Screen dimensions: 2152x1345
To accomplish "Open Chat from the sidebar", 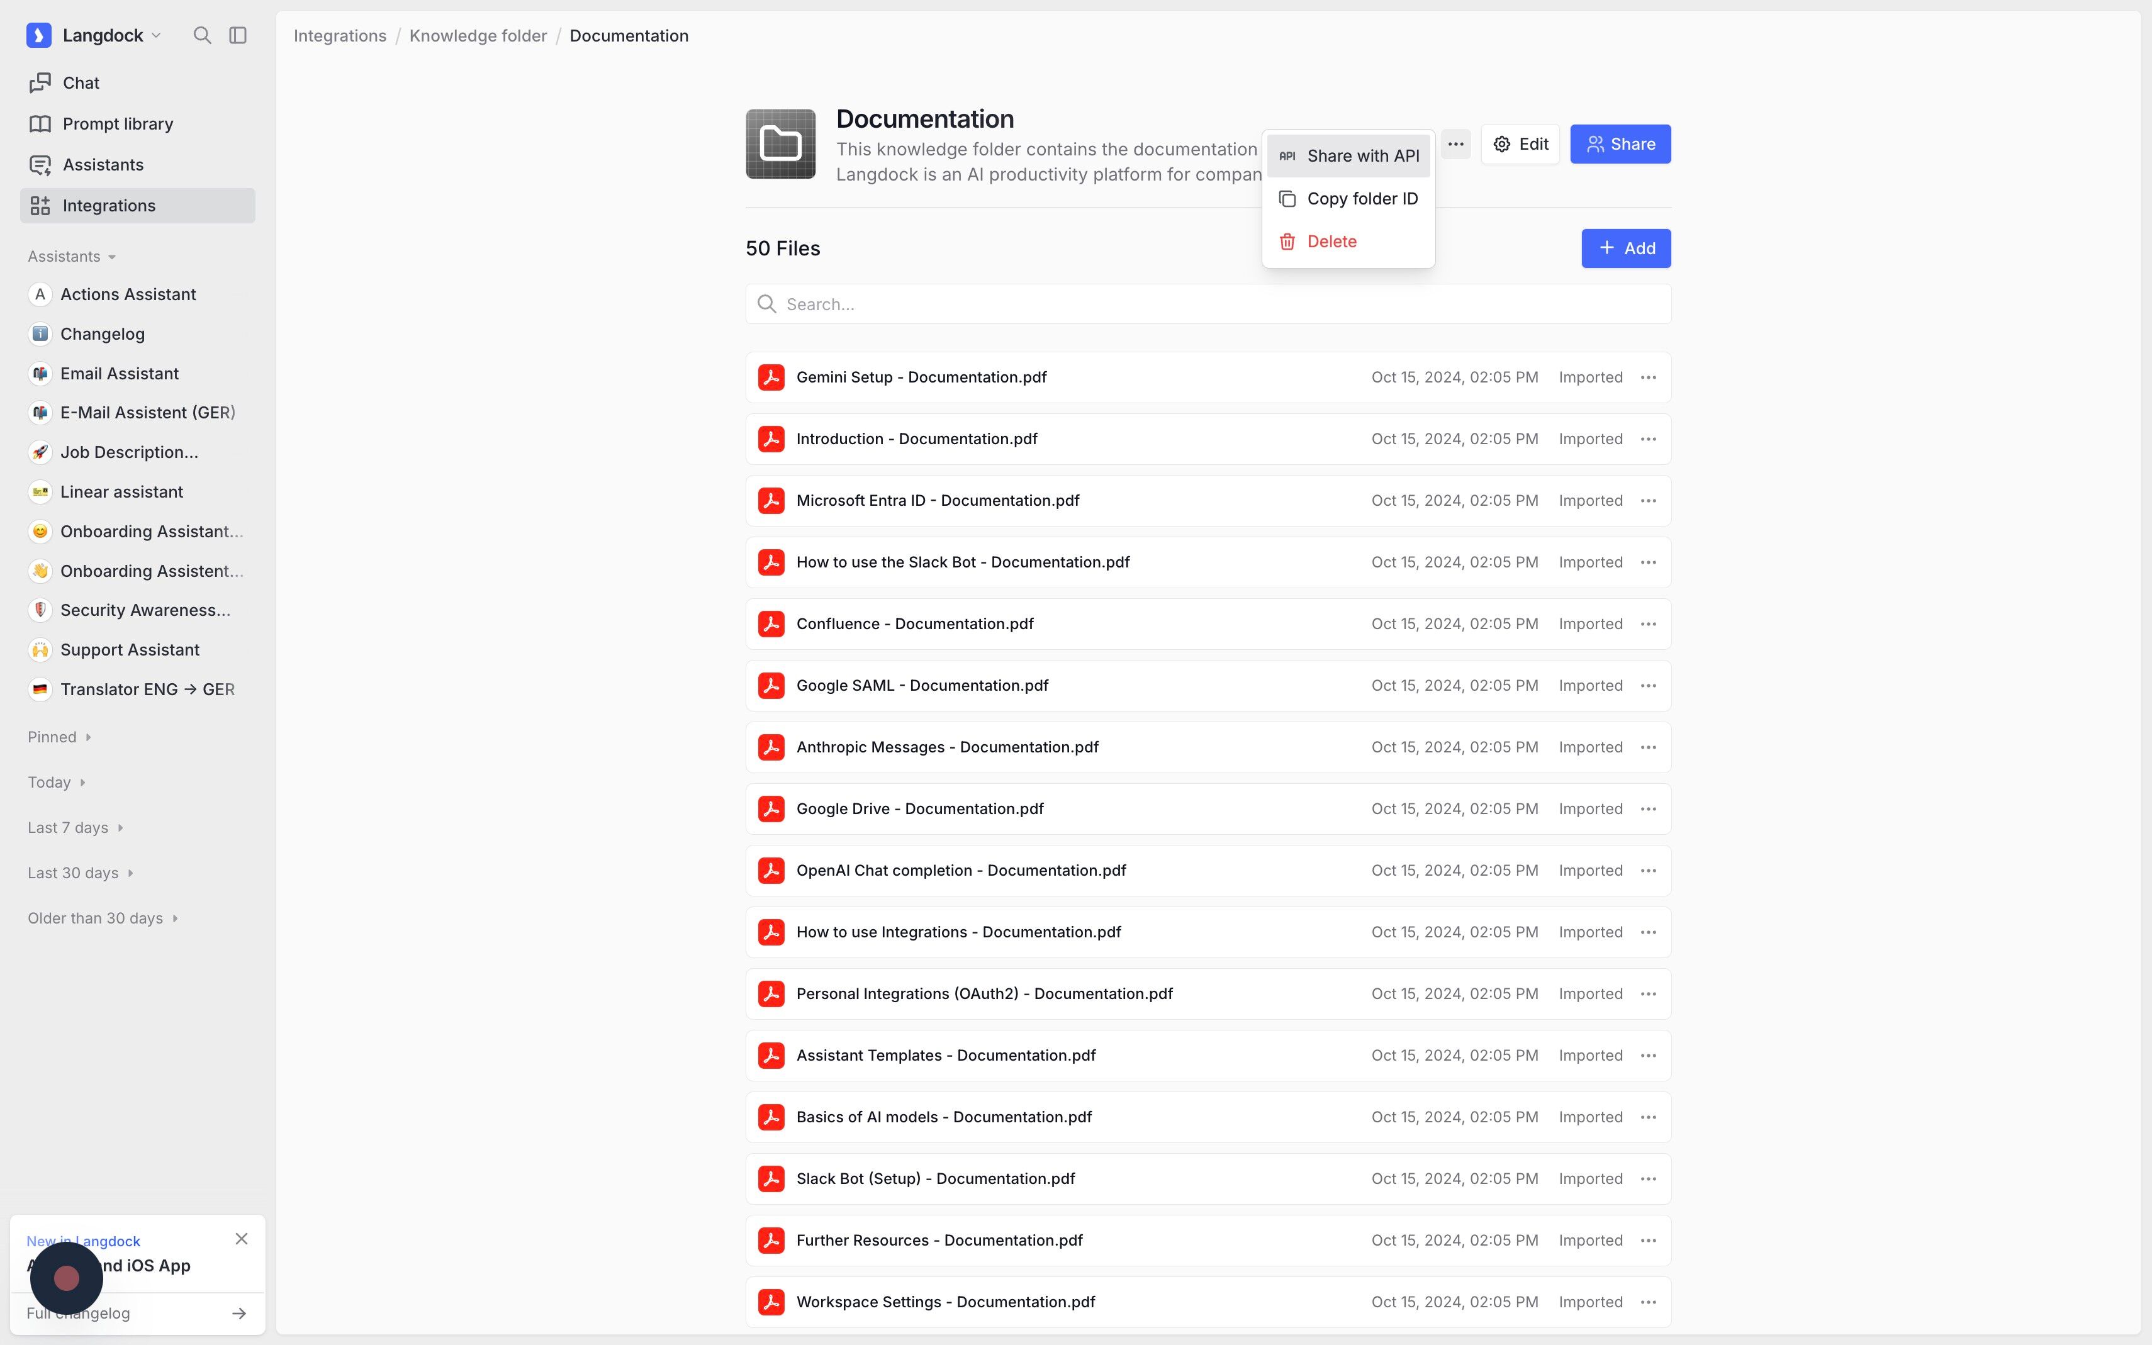I will pyautogui.click(x=80, y=83).
